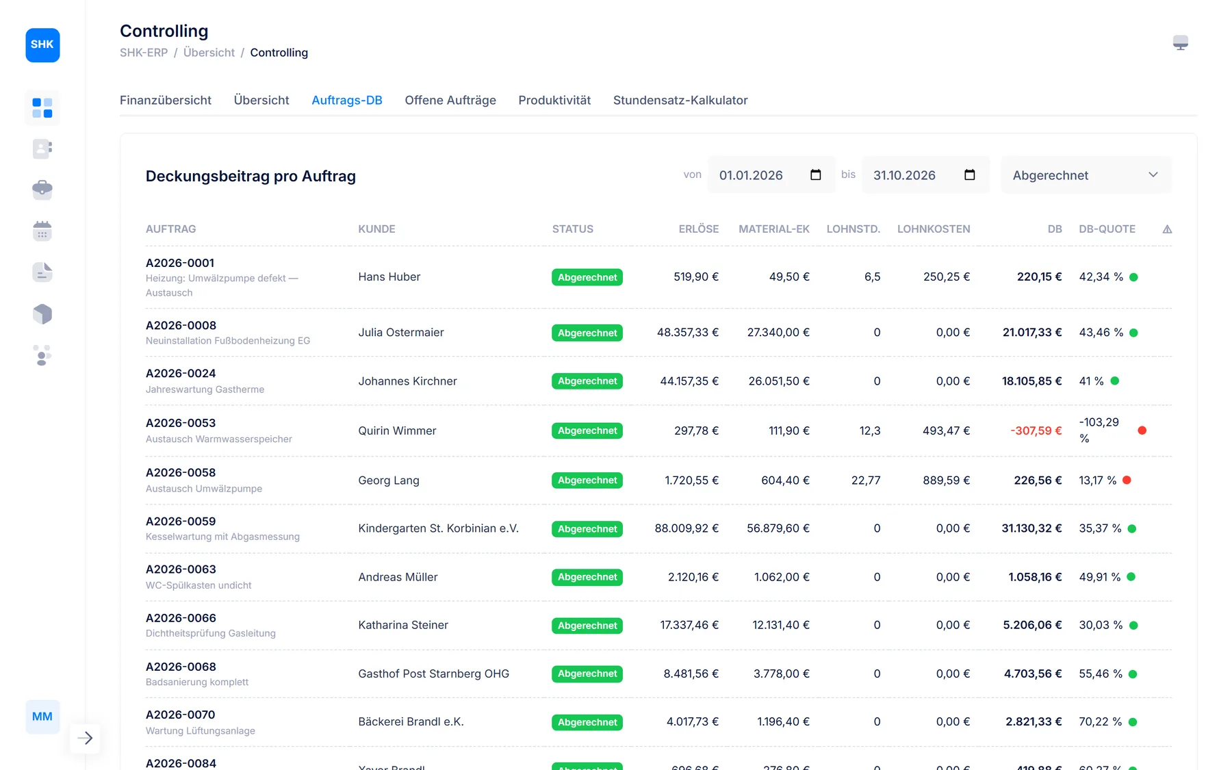Expand sidebar with the arrow button

[x=86, y=738]
